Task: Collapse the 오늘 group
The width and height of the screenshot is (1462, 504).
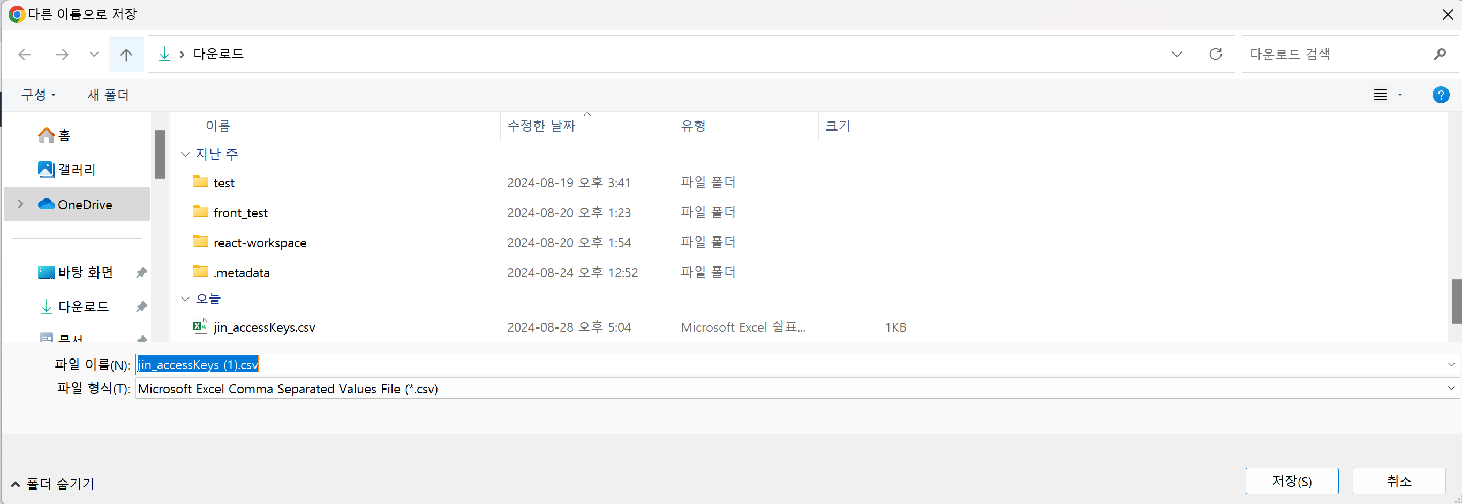Action: [x=185, y=299]
